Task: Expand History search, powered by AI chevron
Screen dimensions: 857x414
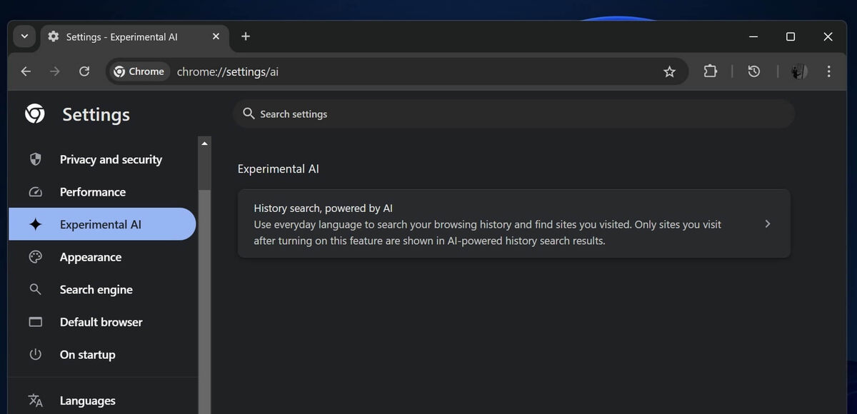Action: coord(768,224)
